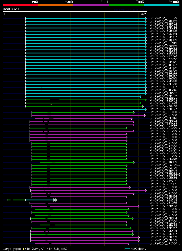The width and height of the screenshot is (182, 251).
Task: Click the red 20% identity legend swatch
Action: 20,5
